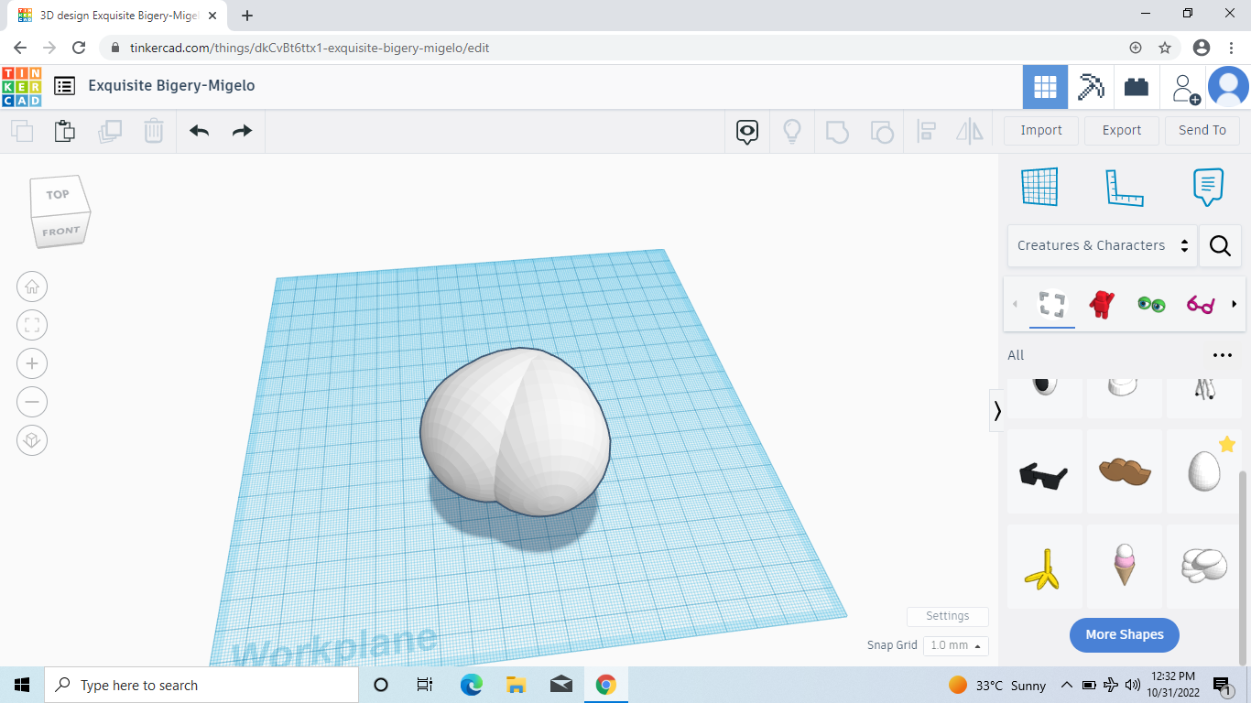Image resolution: width=1251 pixels, height=703 pixels.
Task: Select the Workplane helper tool
Action: coord(1039,187)
